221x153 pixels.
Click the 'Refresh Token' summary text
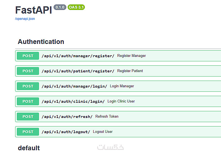107,116
